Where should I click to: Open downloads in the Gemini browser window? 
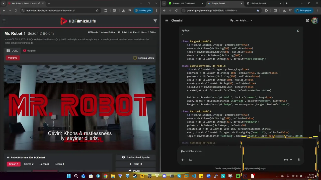click(x=284, y=10)
